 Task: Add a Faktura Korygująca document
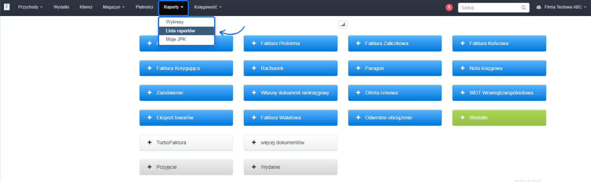pos(186,68)
